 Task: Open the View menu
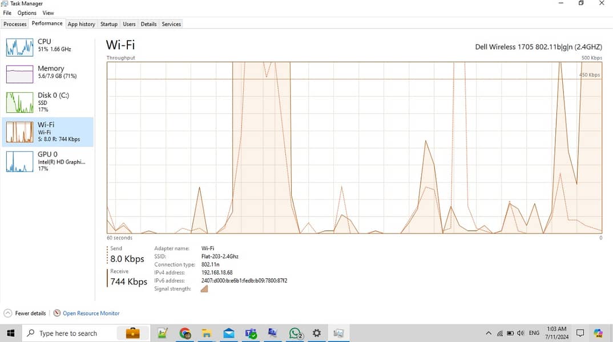(x=49, y=13)
